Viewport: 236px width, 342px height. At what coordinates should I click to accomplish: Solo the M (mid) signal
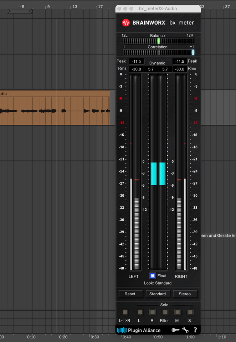coord(178,312)
